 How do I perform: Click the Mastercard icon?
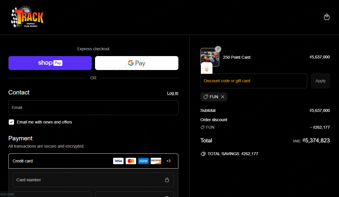pyautogui.click(x=131, y=161)
